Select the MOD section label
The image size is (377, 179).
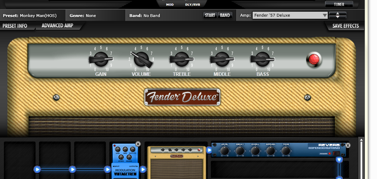[x=170, y=5]
